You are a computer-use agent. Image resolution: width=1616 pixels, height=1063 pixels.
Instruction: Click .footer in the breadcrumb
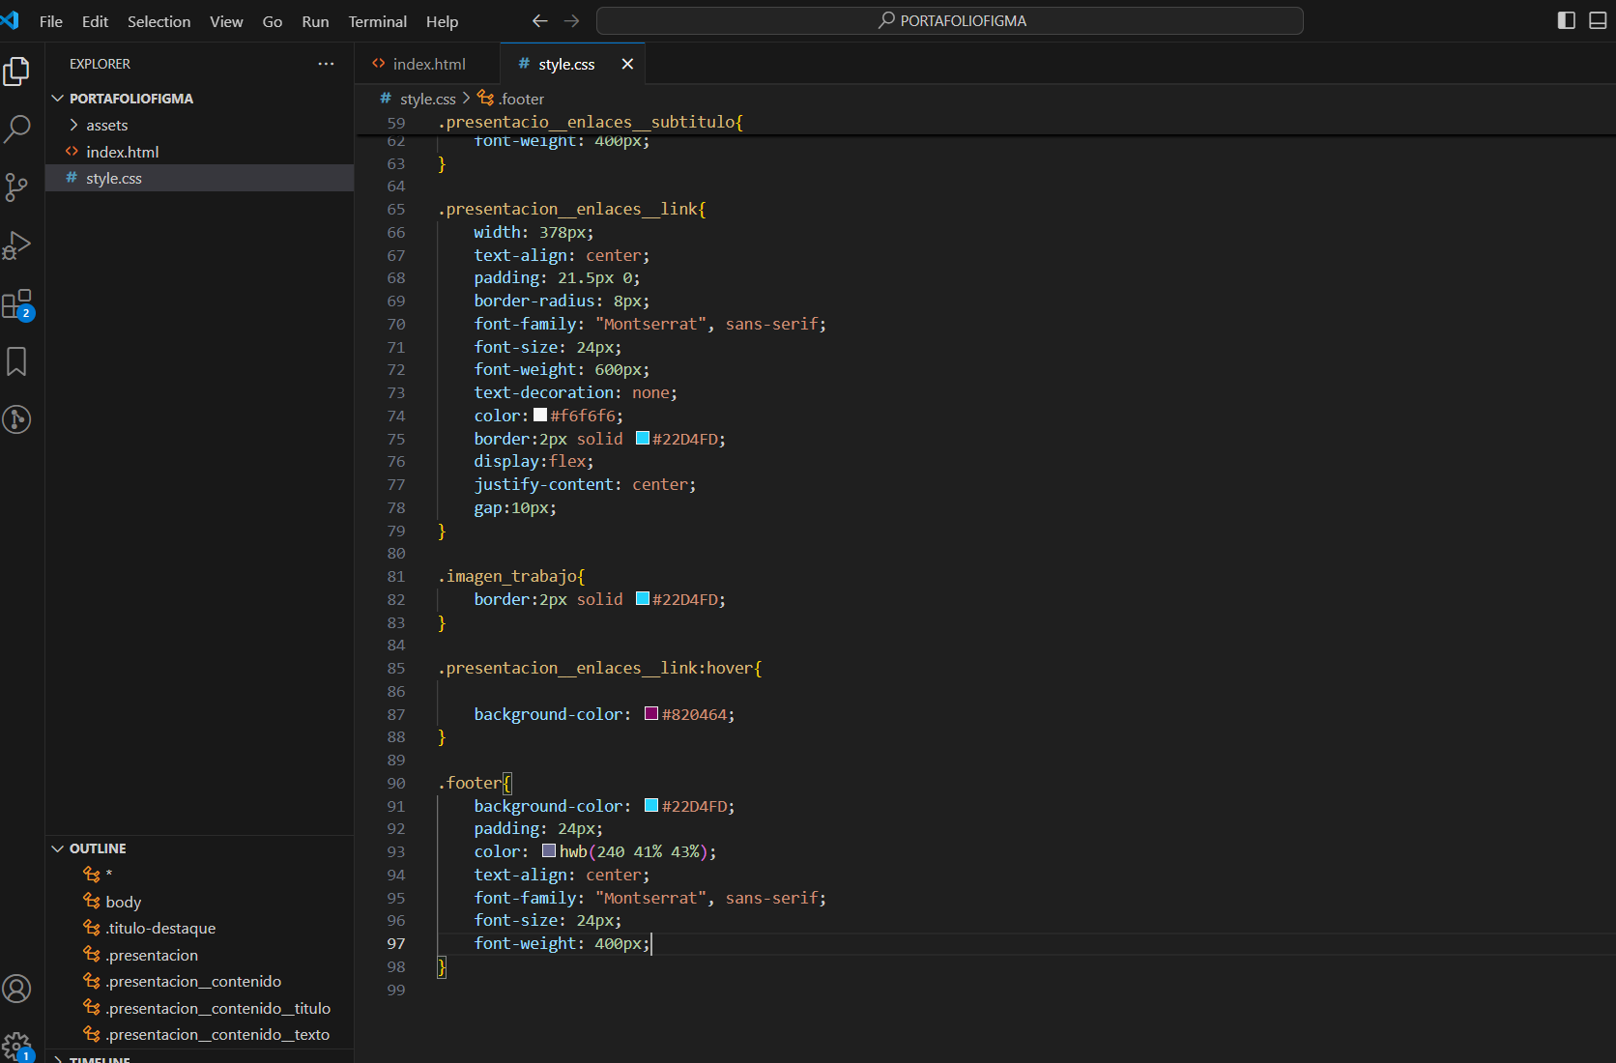pos(522,99)
